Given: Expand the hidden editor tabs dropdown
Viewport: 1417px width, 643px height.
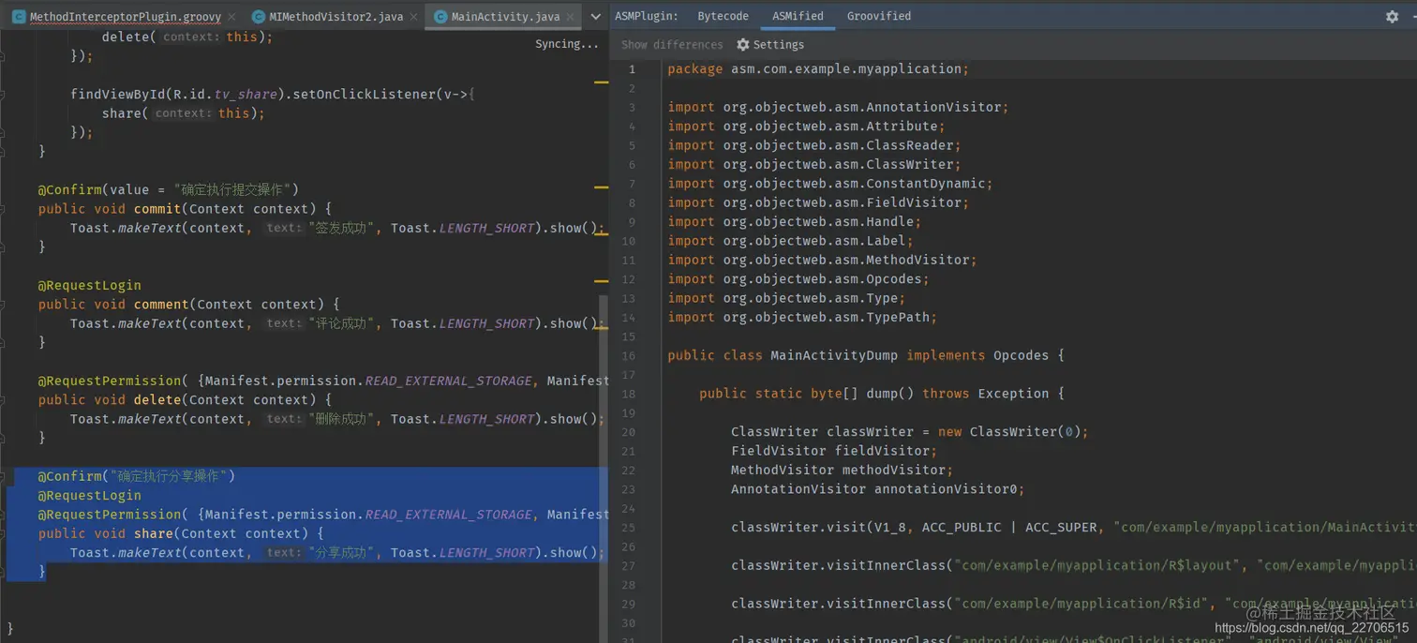Looking at the screenshot, I should click(x=595, y=16).
